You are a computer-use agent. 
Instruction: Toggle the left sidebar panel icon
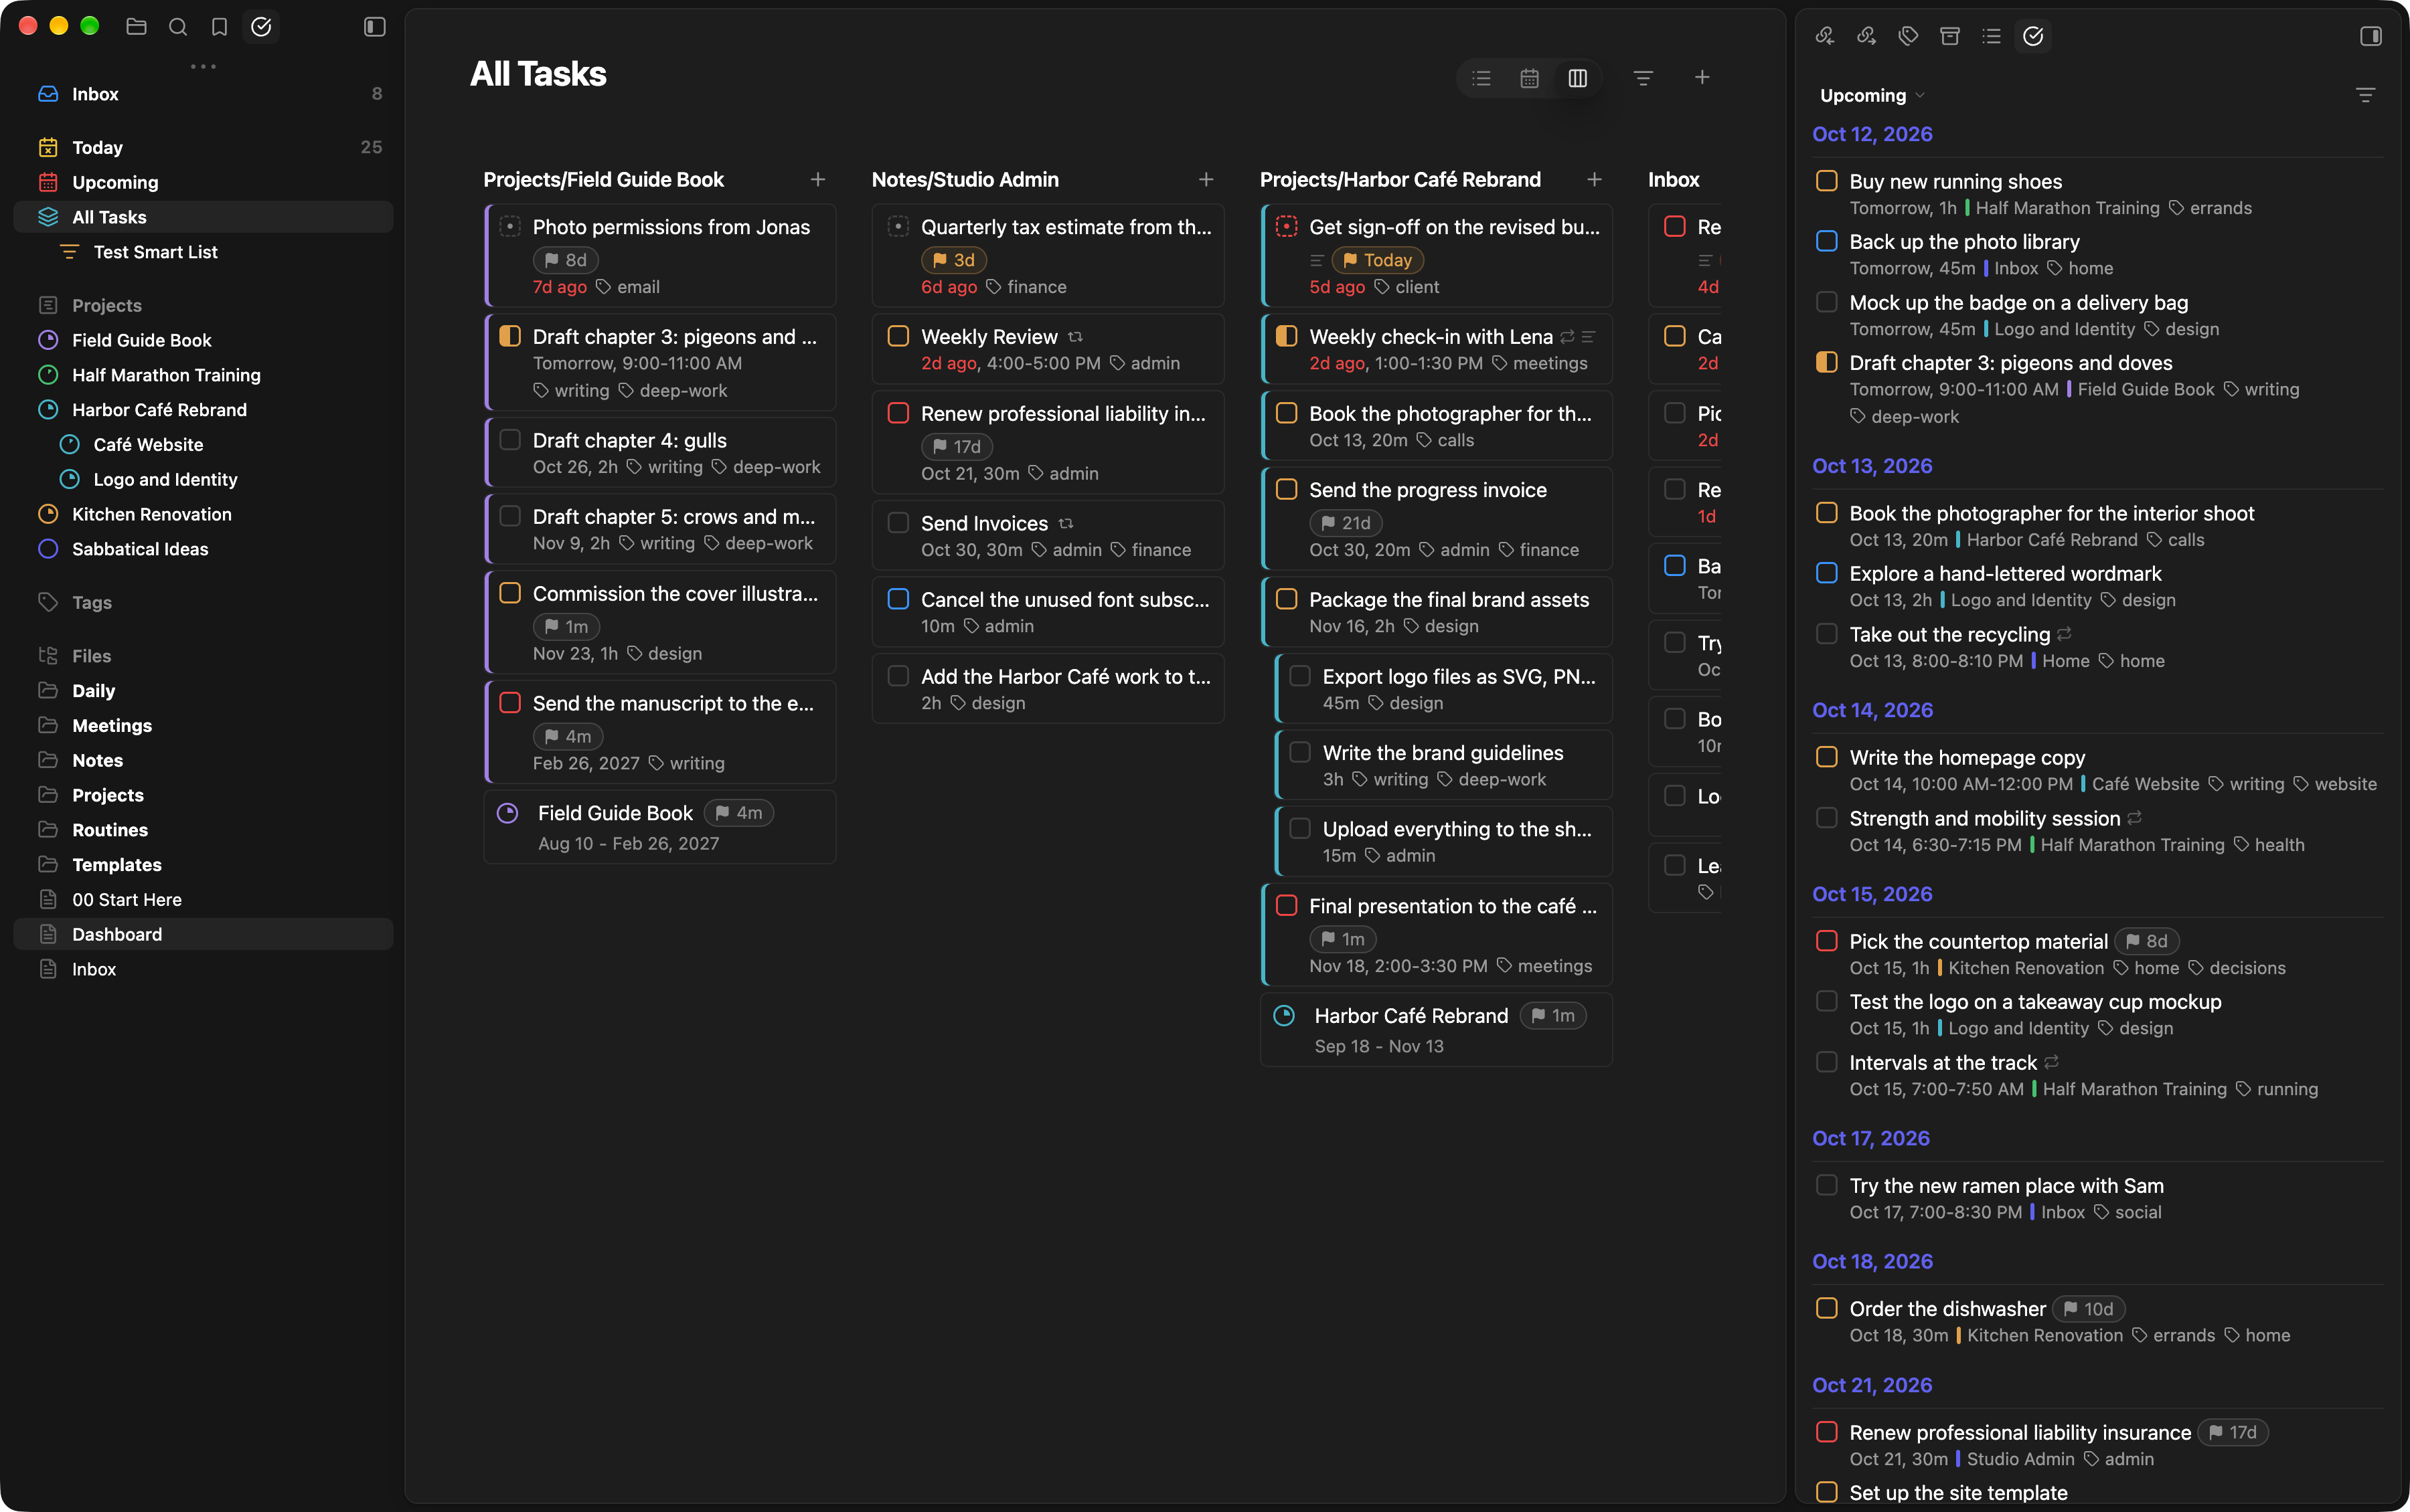375,27
